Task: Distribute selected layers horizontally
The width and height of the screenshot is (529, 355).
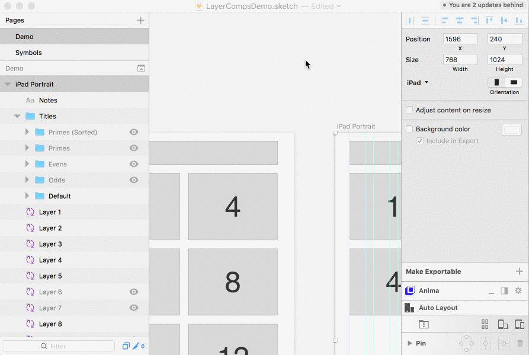Action: (409, 21)
